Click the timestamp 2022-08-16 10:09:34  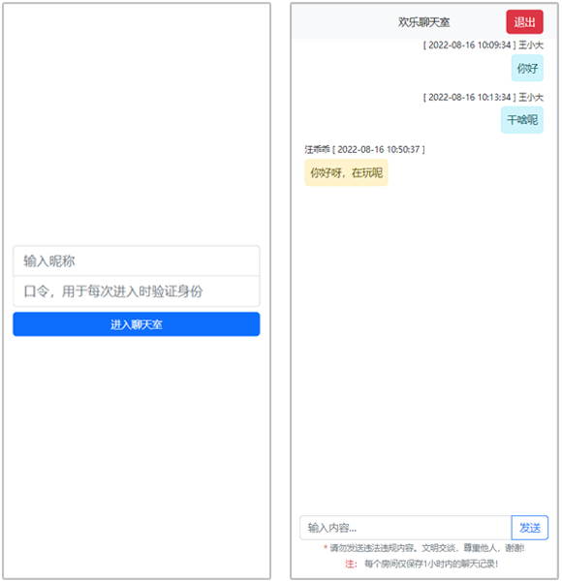(469, 46)
